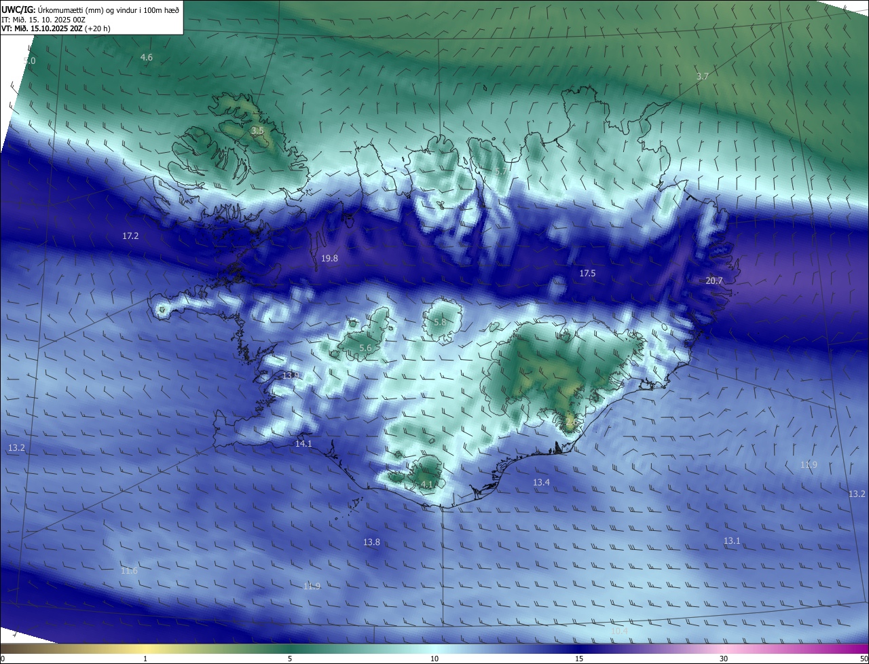The width and height of the screenshot is (869, 664).
Task: Click the 4.1 value on Mýrdalsjökull
Action: [426, 484]
